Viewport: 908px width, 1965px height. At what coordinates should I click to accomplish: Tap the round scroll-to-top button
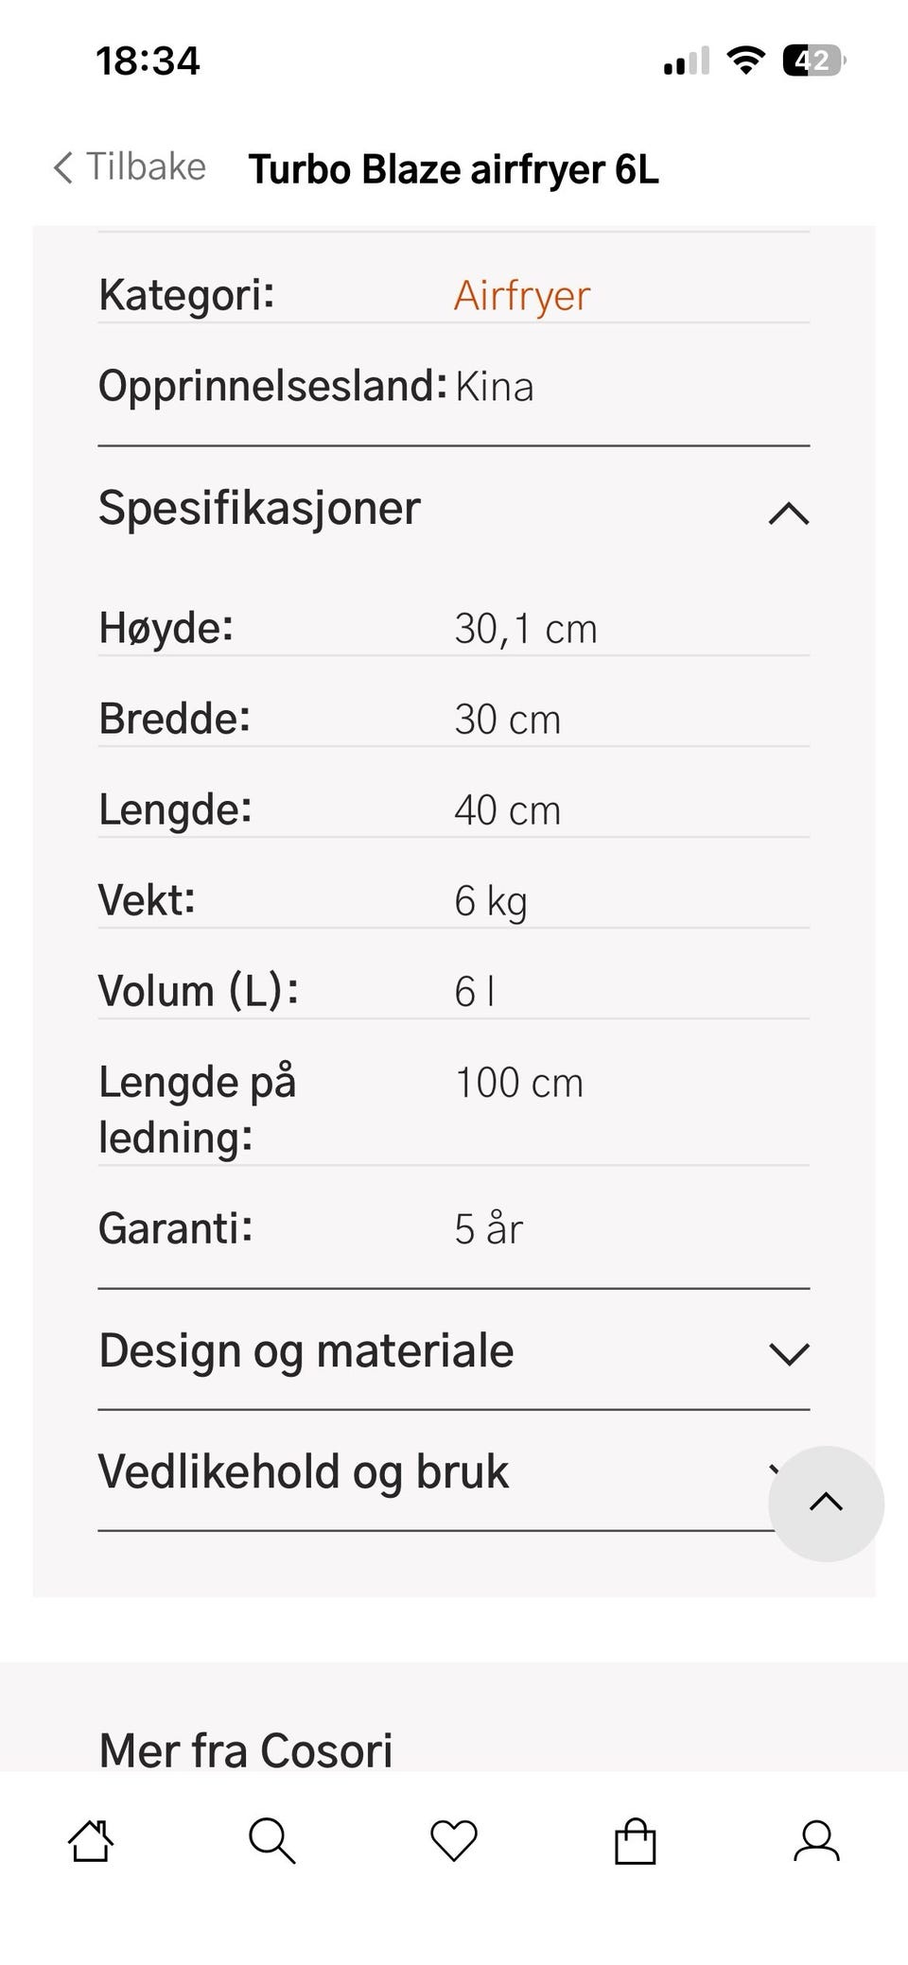[x=827, y=1504]
